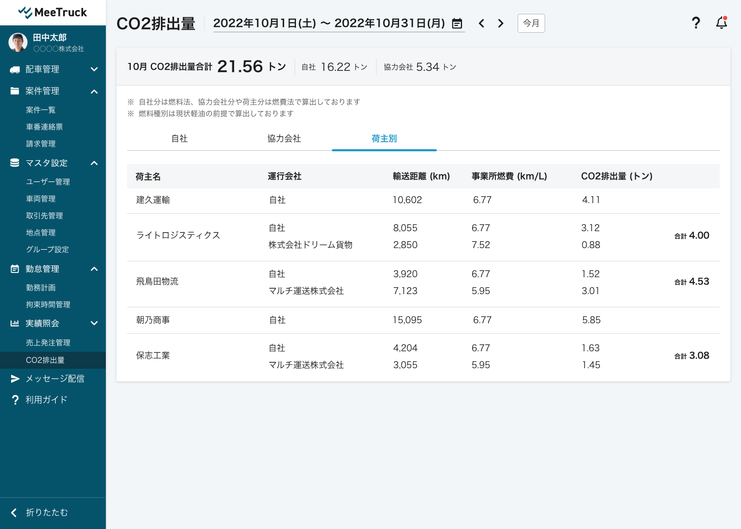Click the メッセージ配信 send icon
This screenshot has width=741, height=529.
click(15, 379)
